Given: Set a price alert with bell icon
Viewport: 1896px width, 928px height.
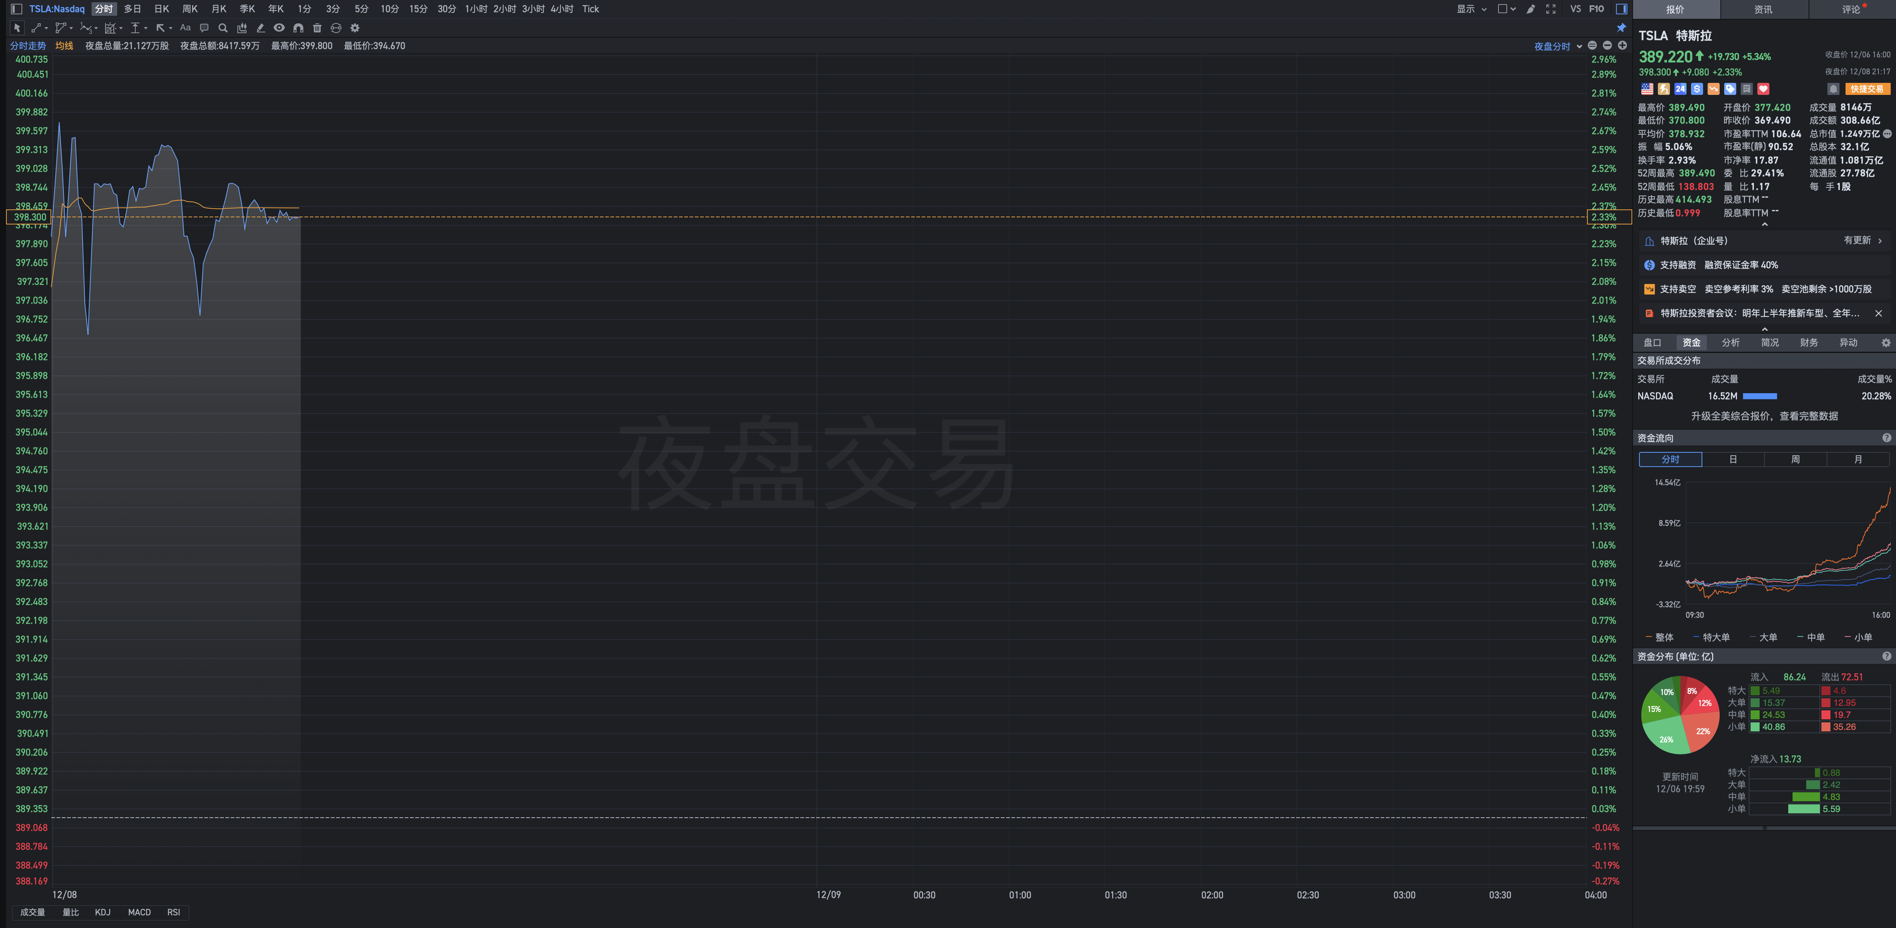Looking at the screenshot, I should (1833, 89).
